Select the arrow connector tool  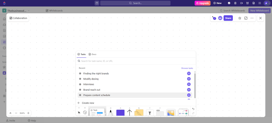(130, 113)
